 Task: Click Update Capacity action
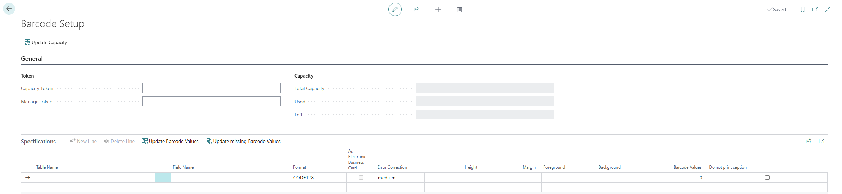tap(46, 42)
